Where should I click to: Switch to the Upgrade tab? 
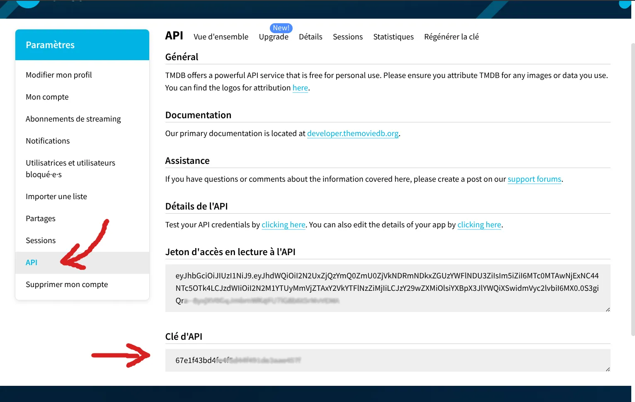(274, 37)
